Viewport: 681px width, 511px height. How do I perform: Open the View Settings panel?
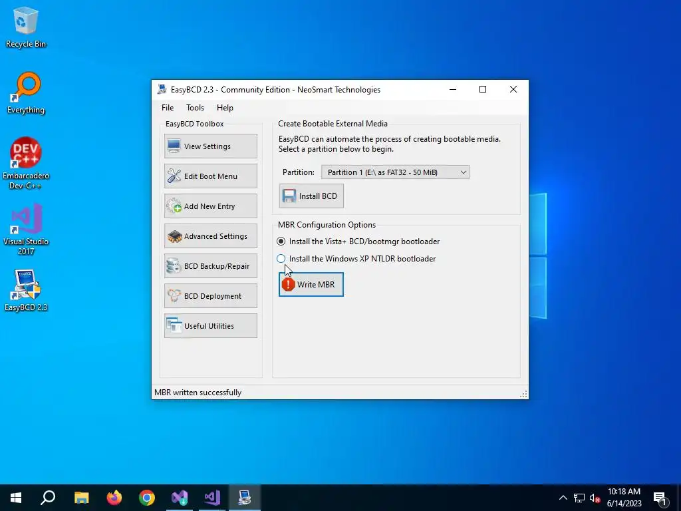pos(211,146)
